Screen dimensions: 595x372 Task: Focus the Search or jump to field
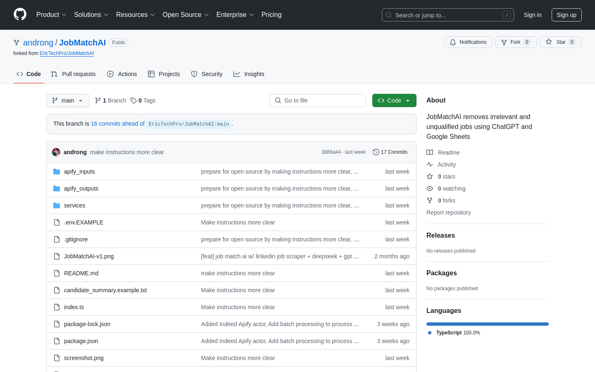pyautogui.click(x=448, y=15)
